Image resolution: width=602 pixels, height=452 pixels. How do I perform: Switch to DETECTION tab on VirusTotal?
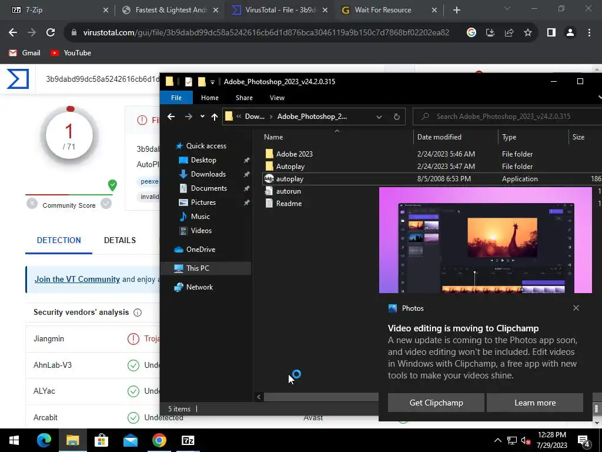click(x=59, y=240)
